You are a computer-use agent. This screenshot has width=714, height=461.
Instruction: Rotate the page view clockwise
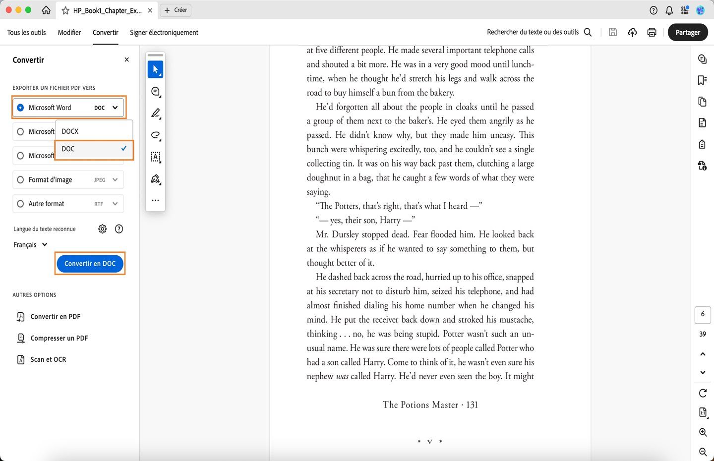702,393
